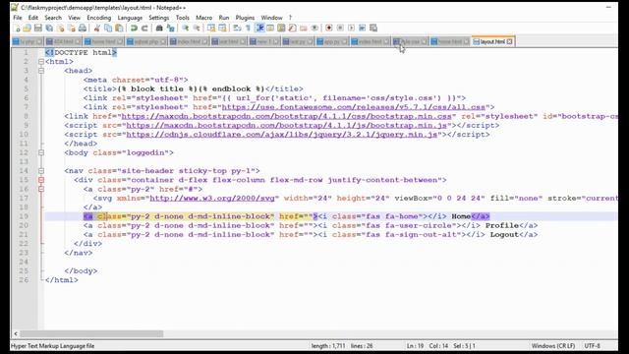This screenshot has width=629, height=354.
Task: Click the 'Ln : 19' status bar entry
Action: (x=415, y=346)
